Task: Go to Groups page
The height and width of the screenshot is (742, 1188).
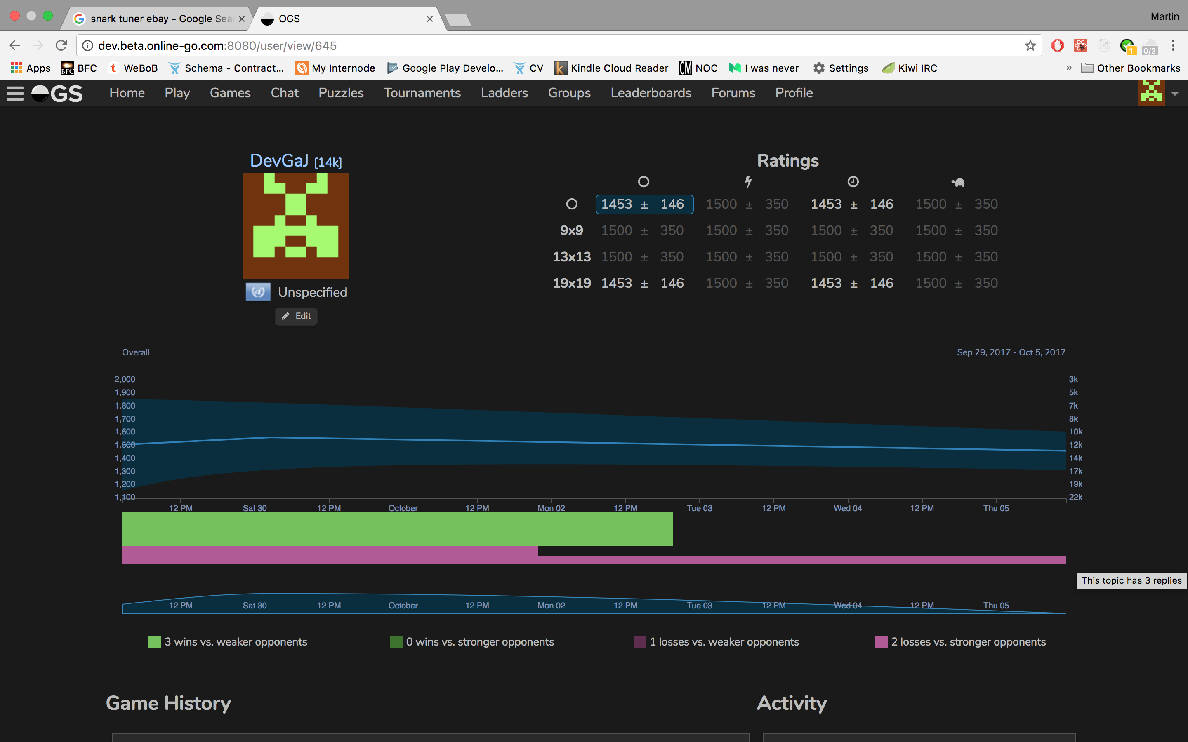Action: [569, 93]
